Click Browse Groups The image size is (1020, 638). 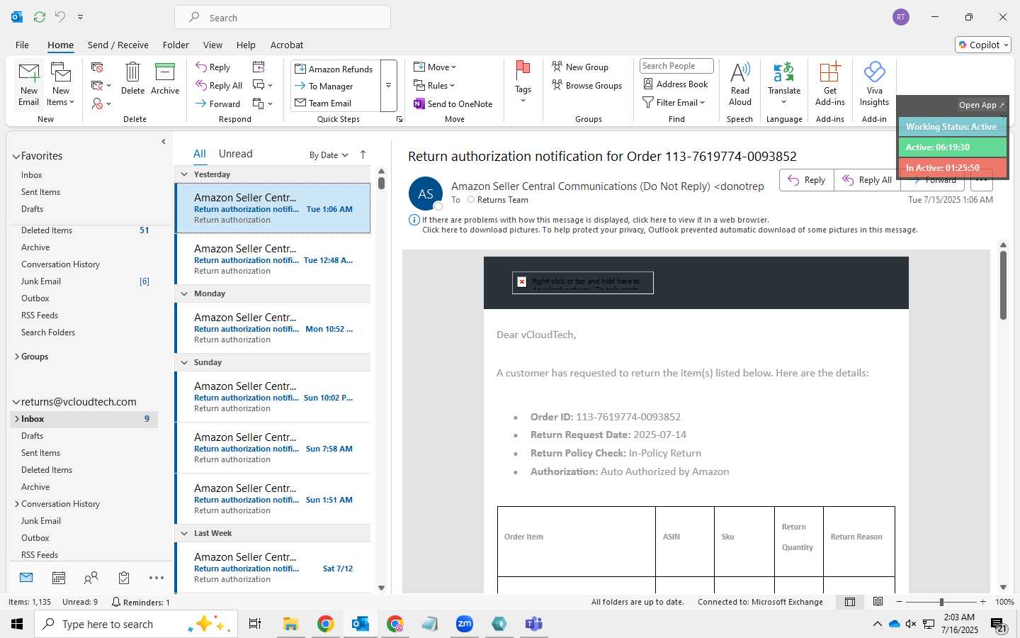586,85
